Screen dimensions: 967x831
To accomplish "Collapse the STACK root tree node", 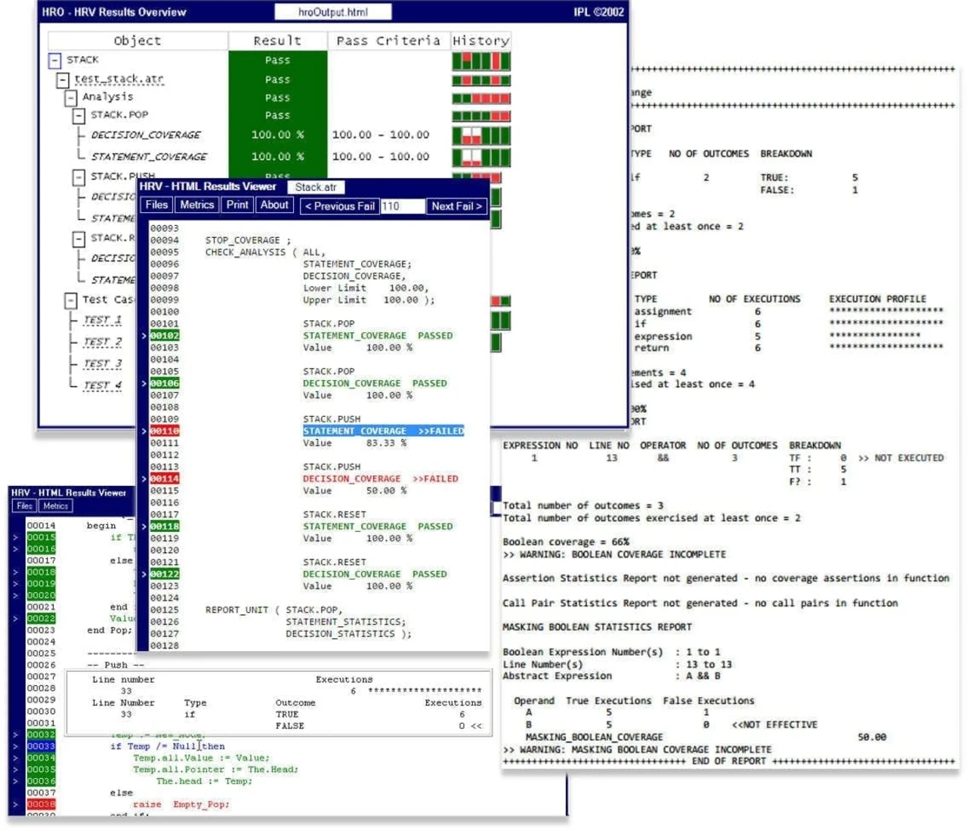I will click(x=54, y=60).
